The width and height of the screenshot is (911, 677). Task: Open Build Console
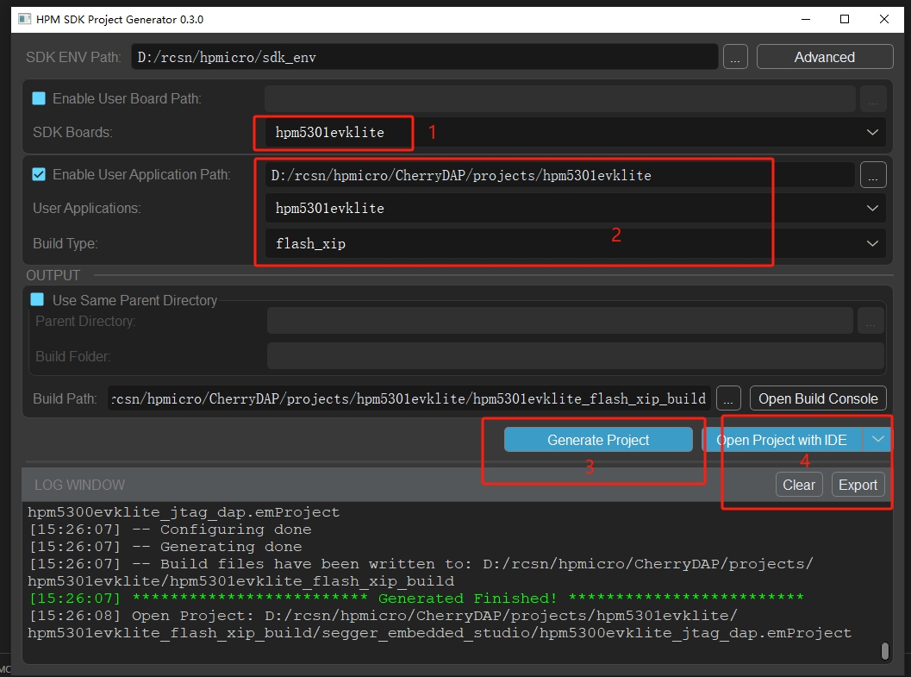817,398
